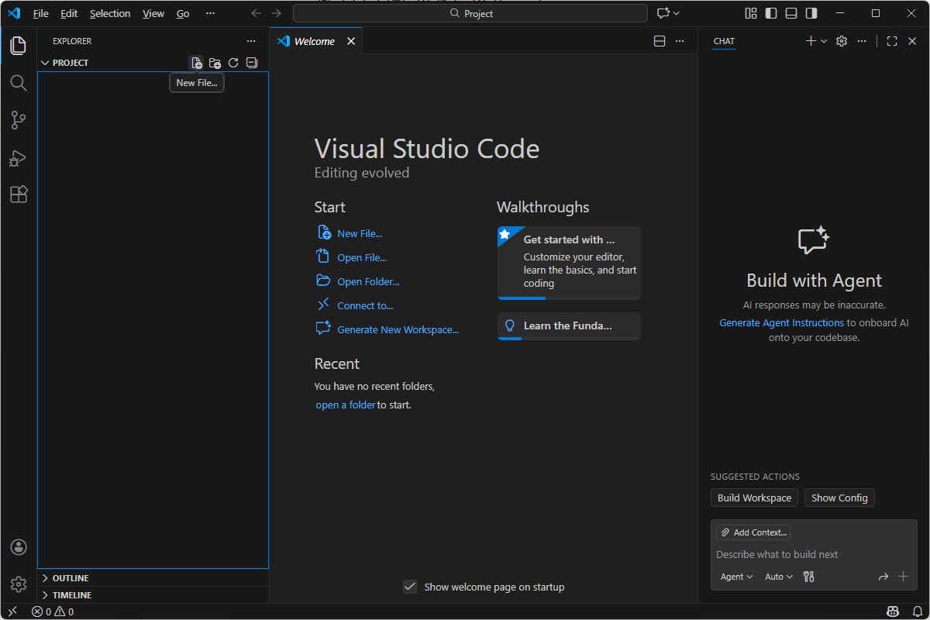The width and height of the screenshot is (930, 620).
Task: Click the New File... link under Start
Action: tap(360, 233)
